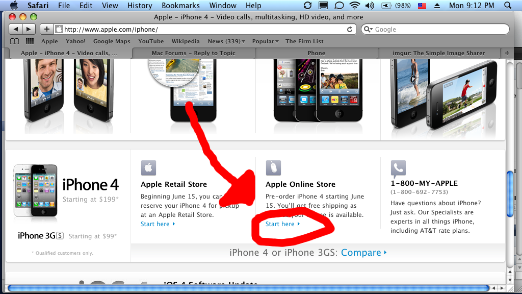Click the iPhone 3GS heading
This screenshot has width=522, height=294.
(x=41, y=236)
